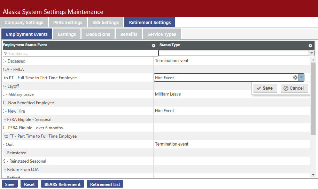Screen dimensions: 318x189
Task: Save the inline row edit
Action: 265,88
